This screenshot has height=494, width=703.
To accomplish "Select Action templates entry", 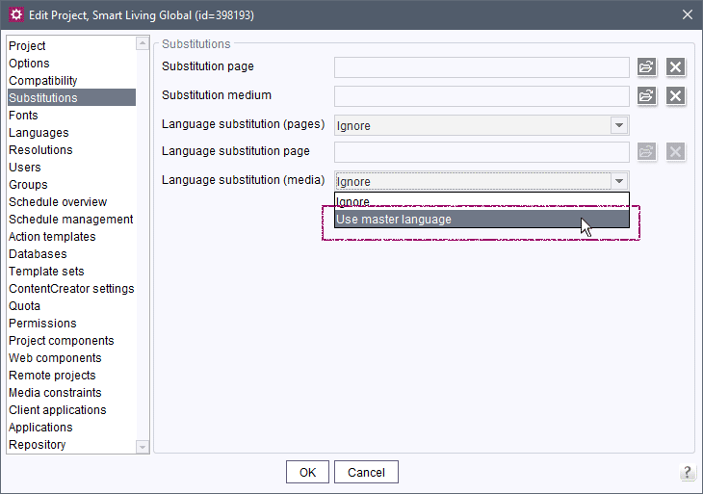I will coord(71,237).
